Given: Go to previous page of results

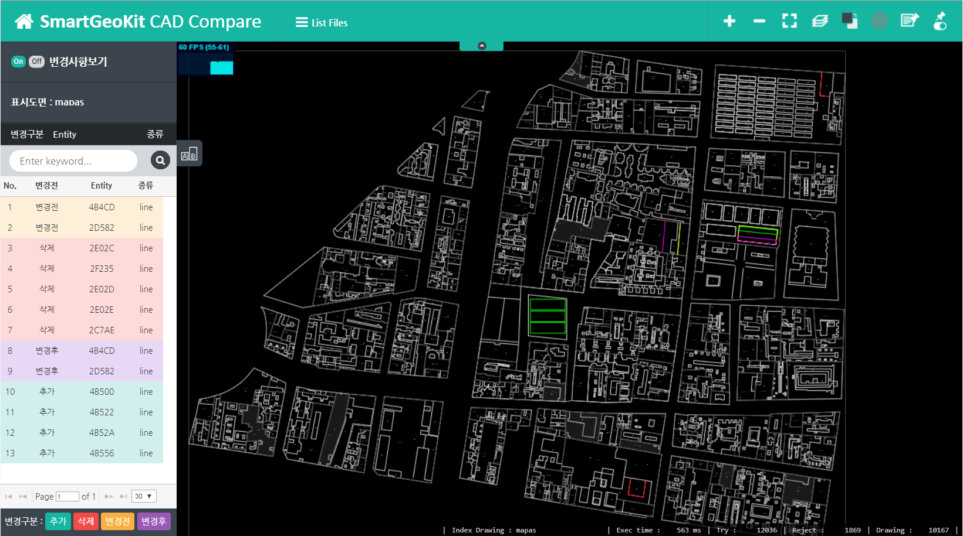Looking at the screenshot, I should pyautogui.click(x=23, y=496).
